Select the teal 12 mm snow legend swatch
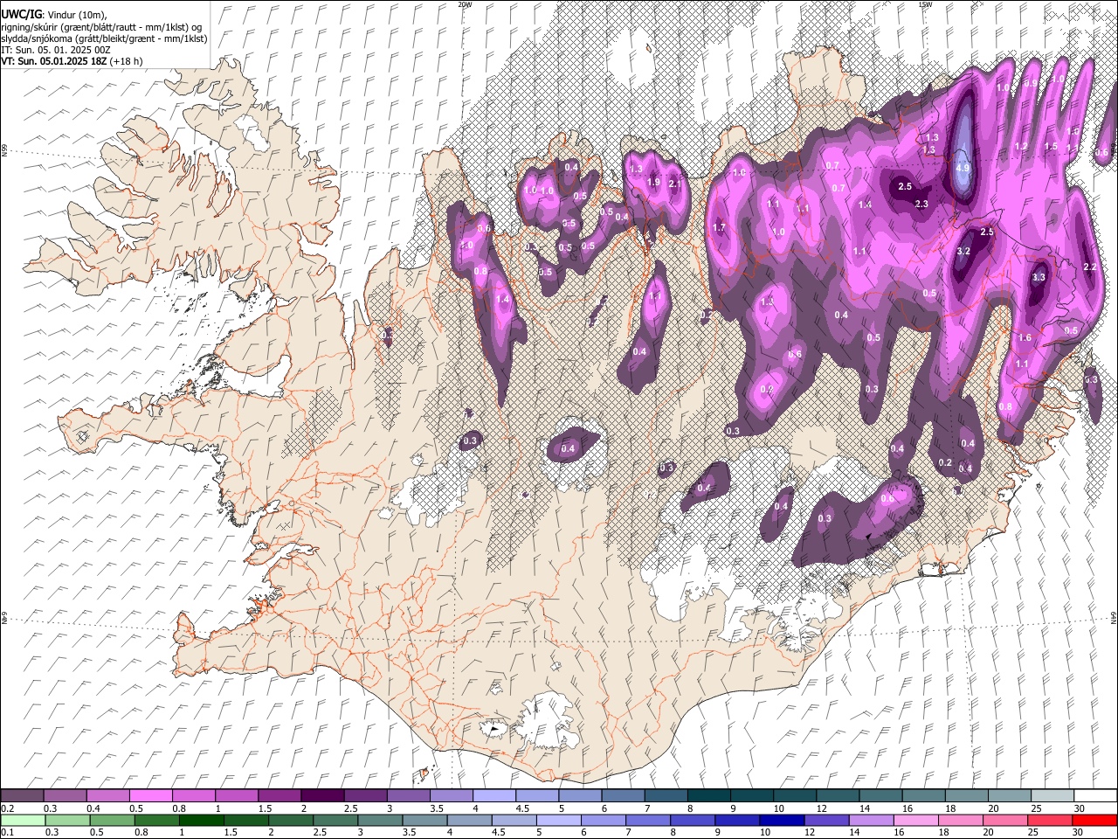1118x839 pixels. tap(836, 796)
